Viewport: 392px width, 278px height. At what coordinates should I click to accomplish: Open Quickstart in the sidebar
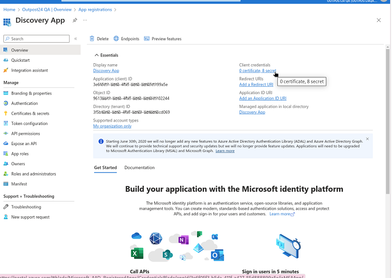tap(20, 60)
